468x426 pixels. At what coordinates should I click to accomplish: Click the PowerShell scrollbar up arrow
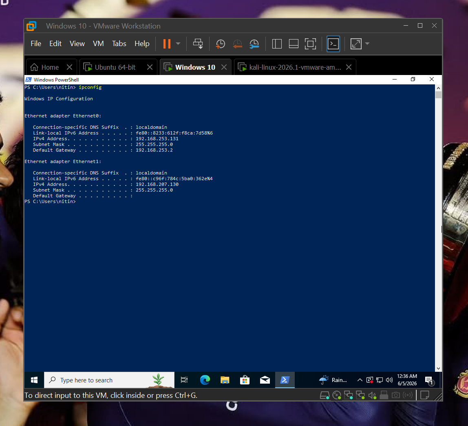pos(438,88)
